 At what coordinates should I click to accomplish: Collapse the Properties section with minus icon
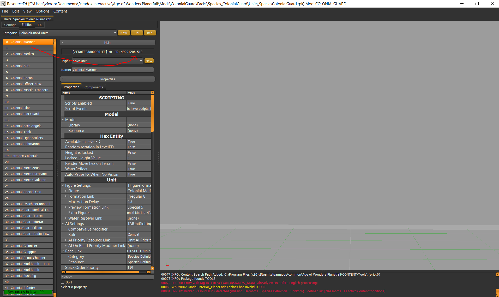pos(63,79)
